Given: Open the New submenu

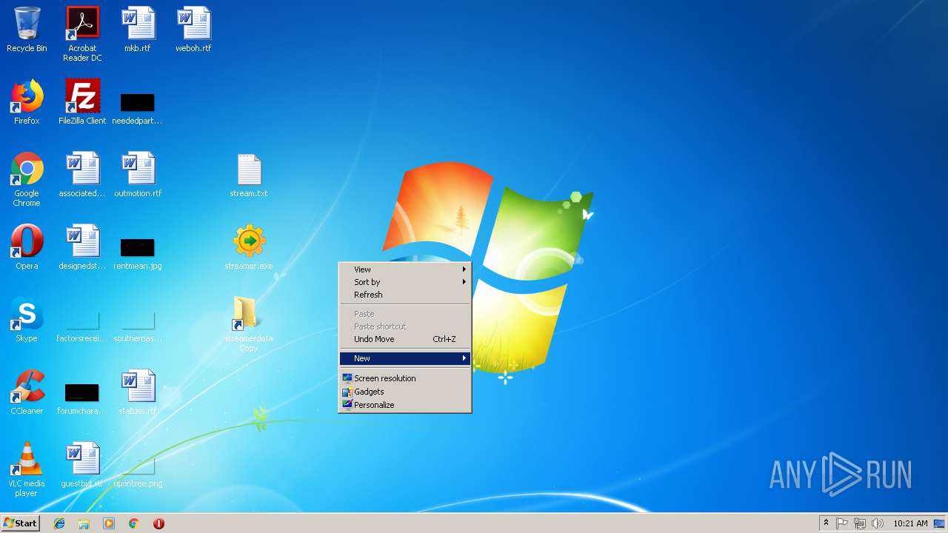Looking at the screenshot, I should point(404,358).
